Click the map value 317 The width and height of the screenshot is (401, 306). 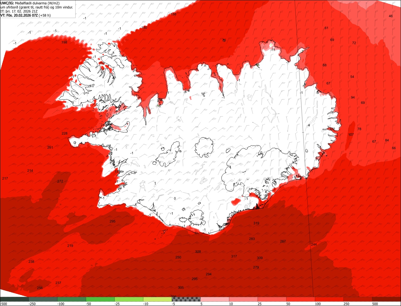234,256
